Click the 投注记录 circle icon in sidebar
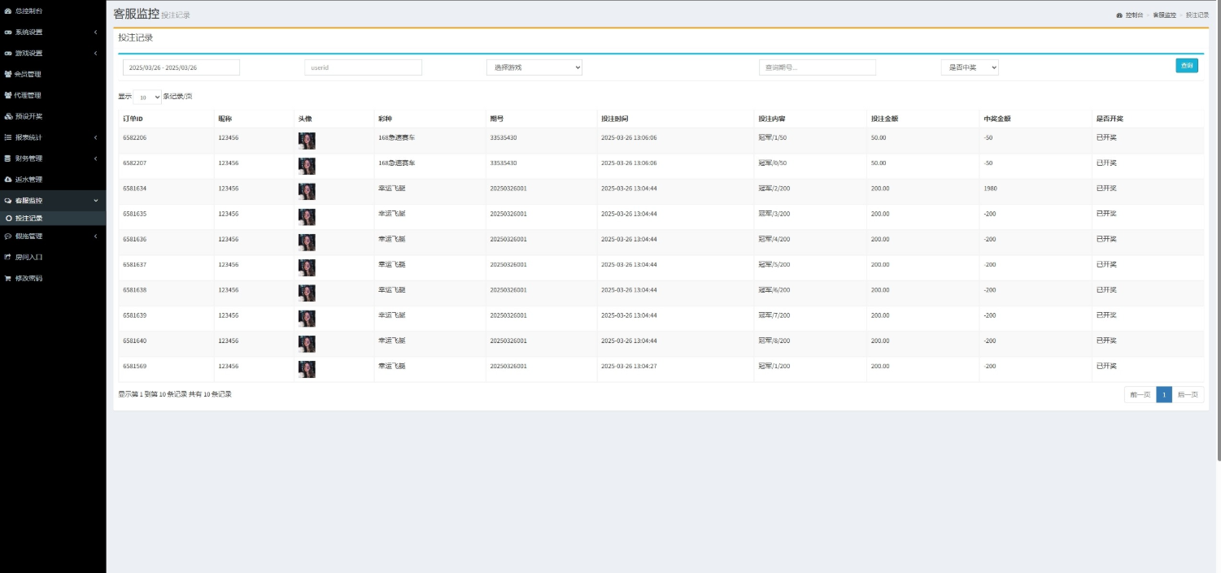The width and height of the screenshot is (1221, 573). pos(9,219)
